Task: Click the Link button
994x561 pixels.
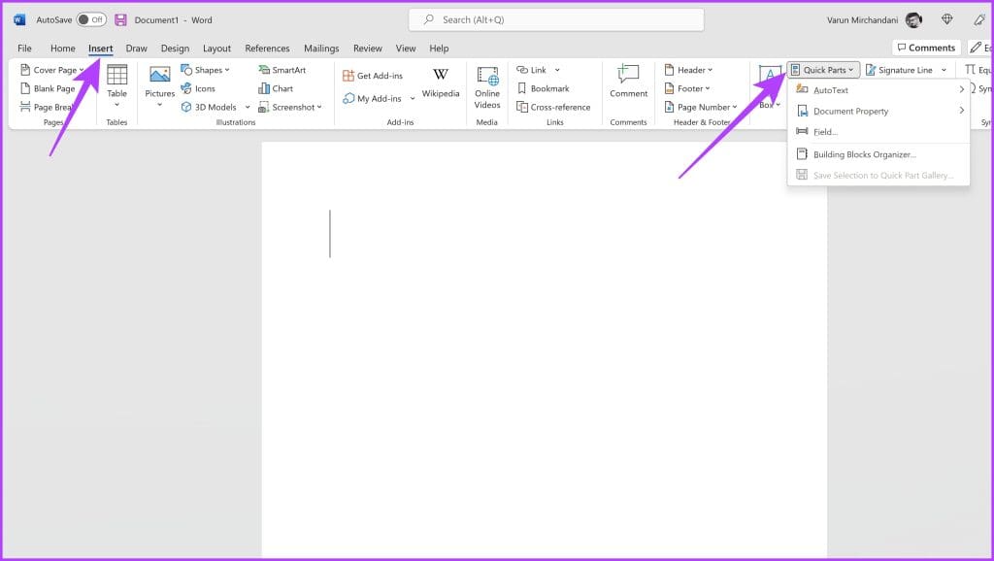Action: coord(531,70)
